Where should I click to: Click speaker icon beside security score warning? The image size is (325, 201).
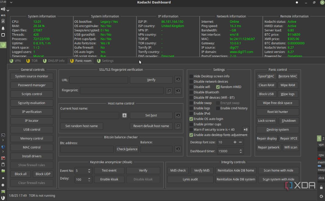click(246, 130)
